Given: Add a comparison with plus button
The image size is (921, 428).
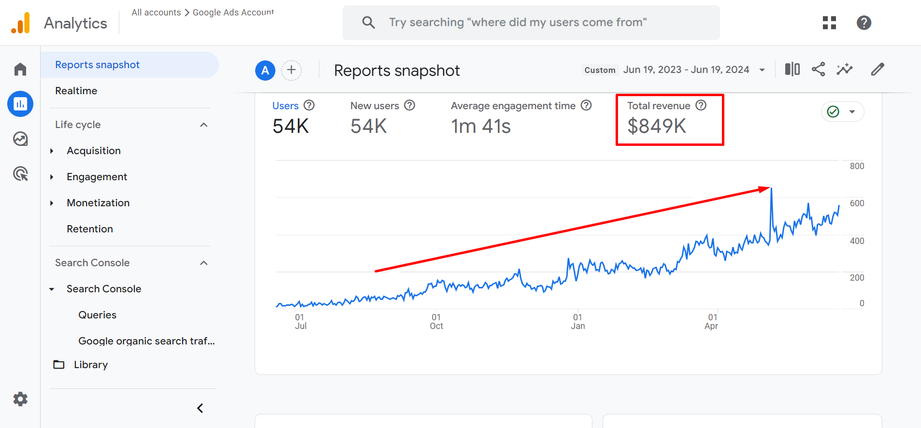Looking at the screenshot, I should [x=291, y=71].
